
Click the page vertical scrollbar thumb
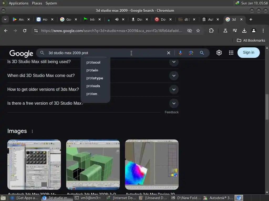267,107
